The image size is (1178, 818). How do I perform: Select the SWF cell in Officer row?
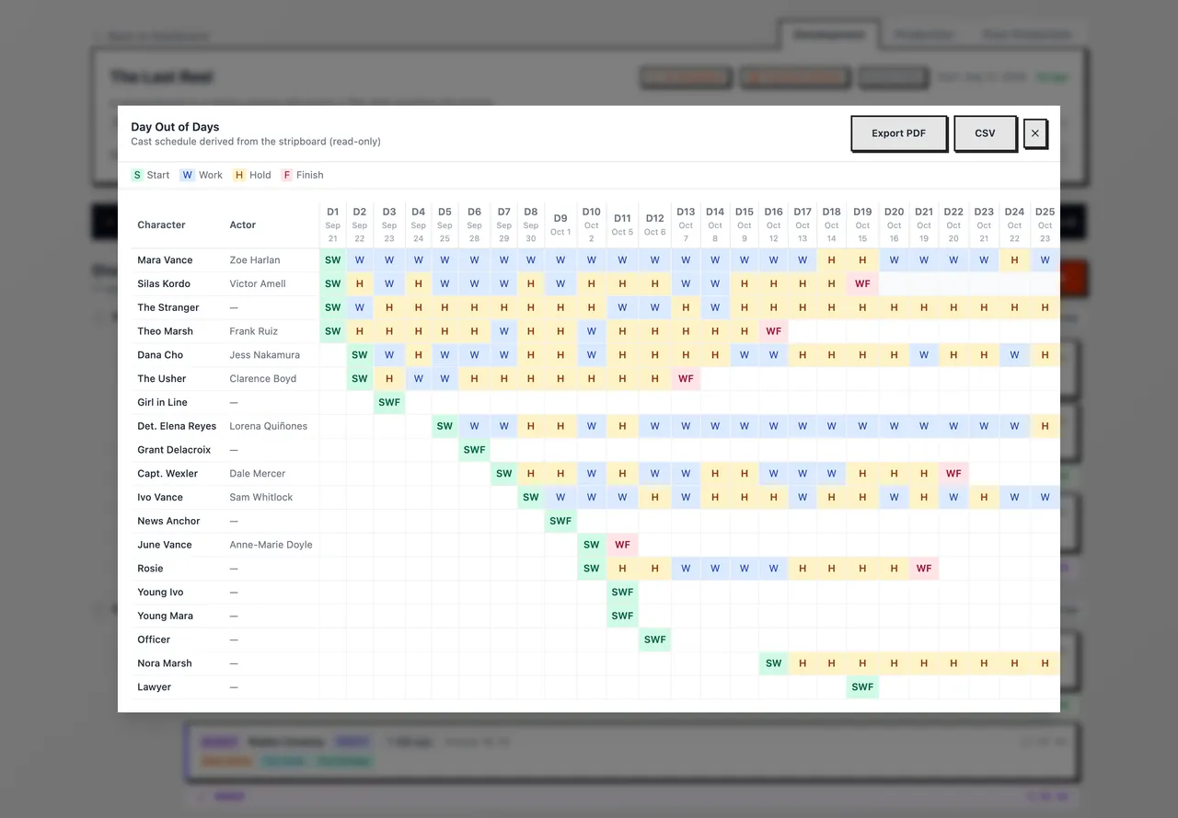point(654,639)
